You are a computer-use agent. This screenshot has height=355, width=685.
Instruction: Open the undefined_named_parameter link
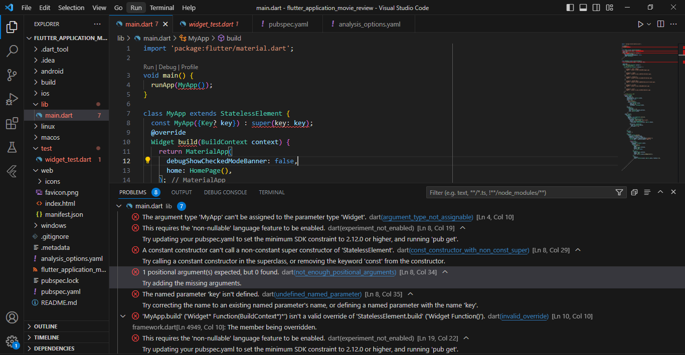point(318,294)
